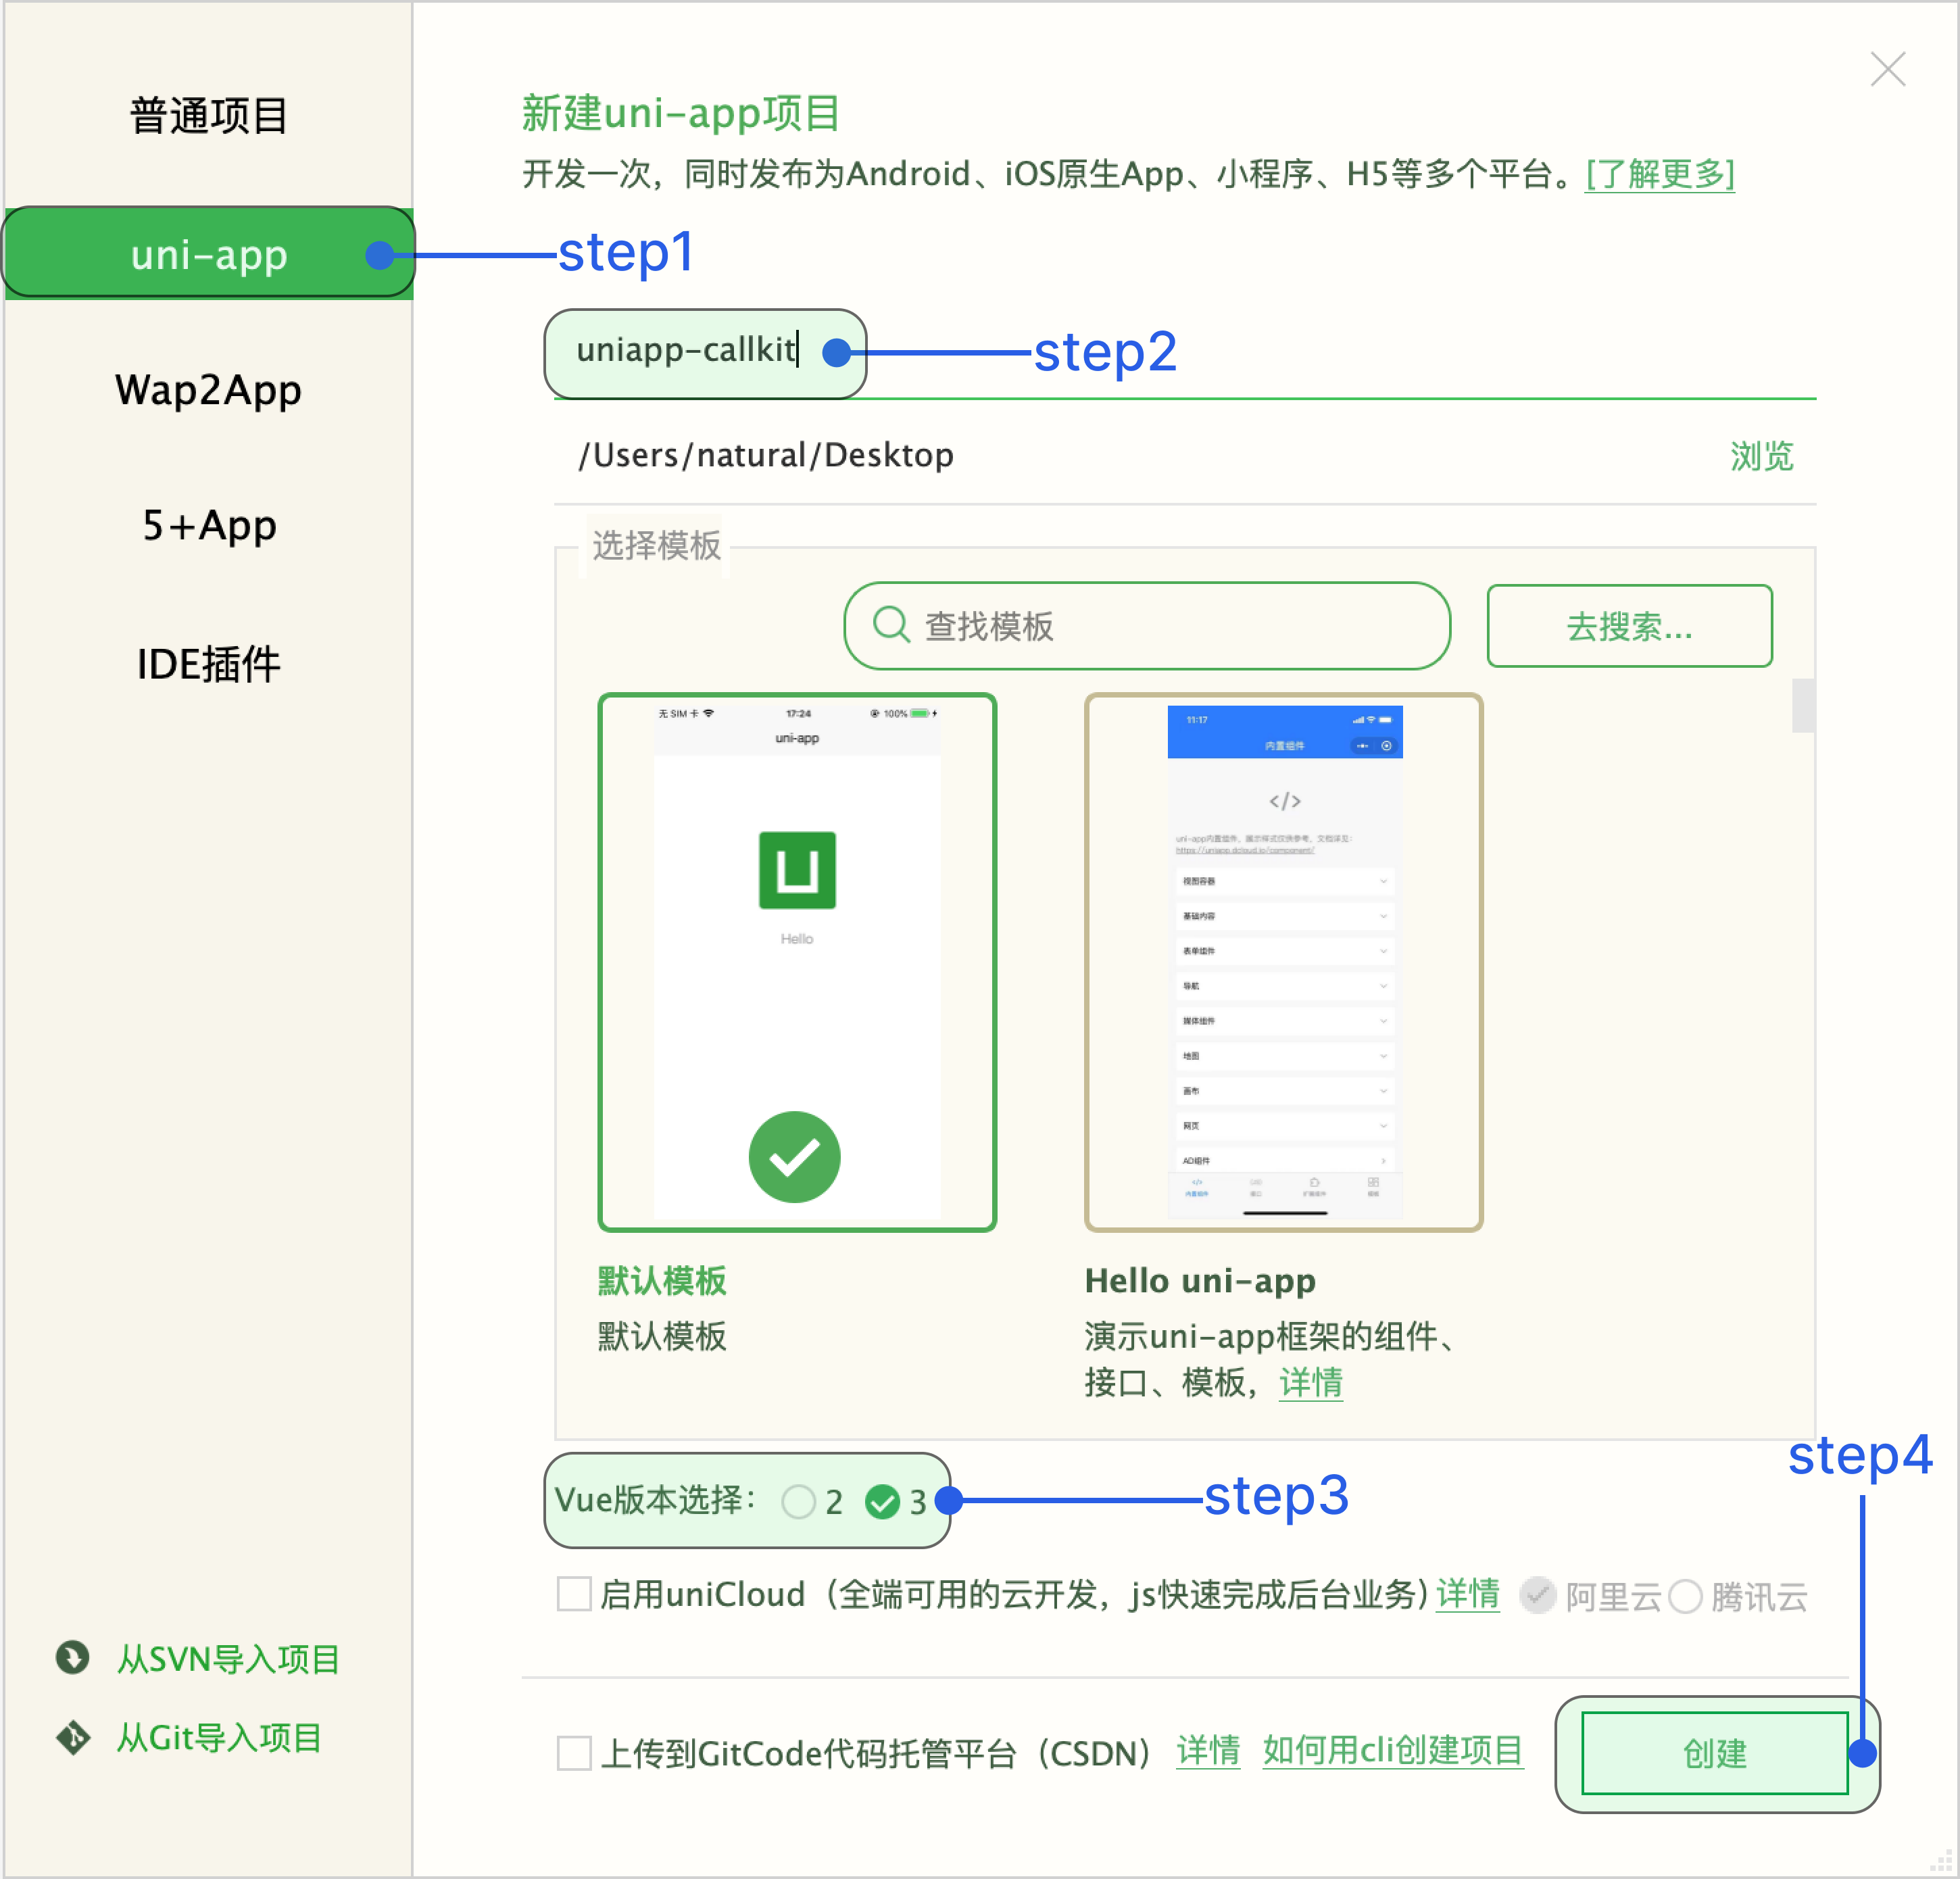Select the Hello uni-app template thumbnail
Screen dimensions: 1960x1879
pos(1283,961)
